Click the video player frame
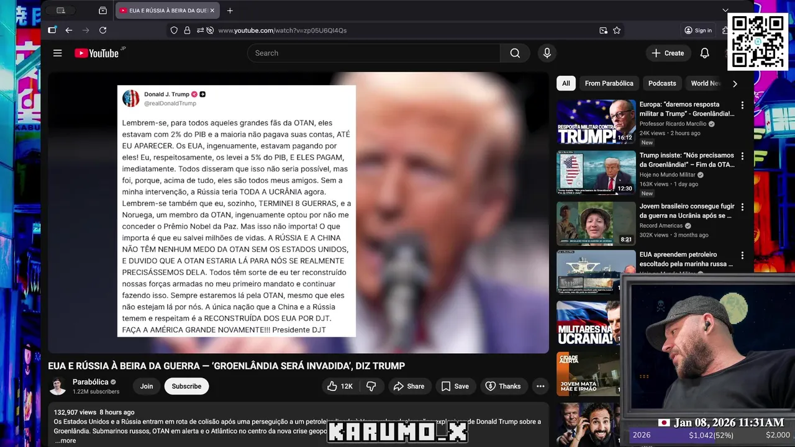795x447 pixels. pos(299,213)
